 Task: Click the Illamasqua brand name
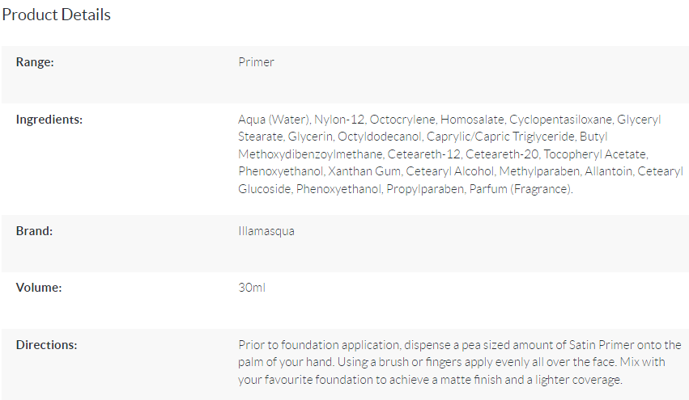[266, 231]
